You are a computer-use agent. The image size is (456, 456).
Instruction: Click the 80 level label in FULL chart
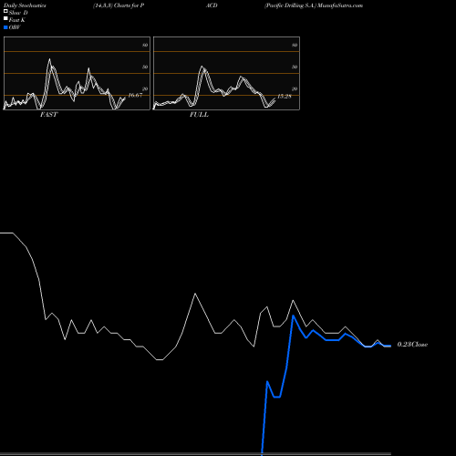pos(295,45)
